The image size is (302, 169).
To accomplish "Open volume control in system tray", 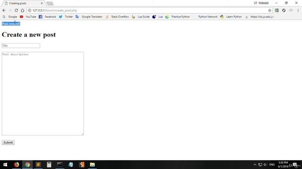I will click(x=265, y=165).
